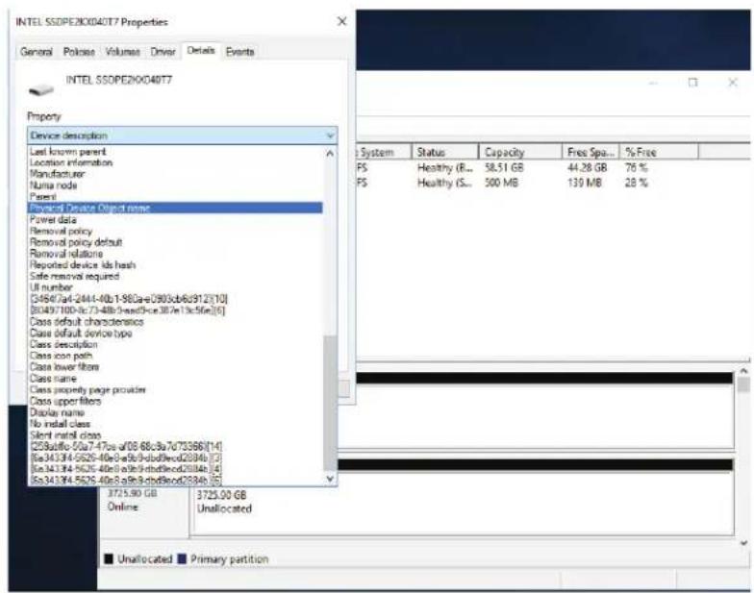754x593 pixels.
Task: Choose UI number property
Action: [175, 287]
